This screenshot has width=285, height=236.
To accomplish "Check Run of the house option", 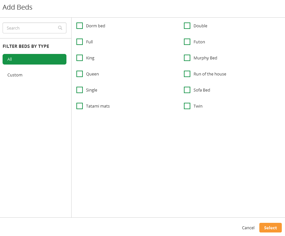I will (187, 74).
